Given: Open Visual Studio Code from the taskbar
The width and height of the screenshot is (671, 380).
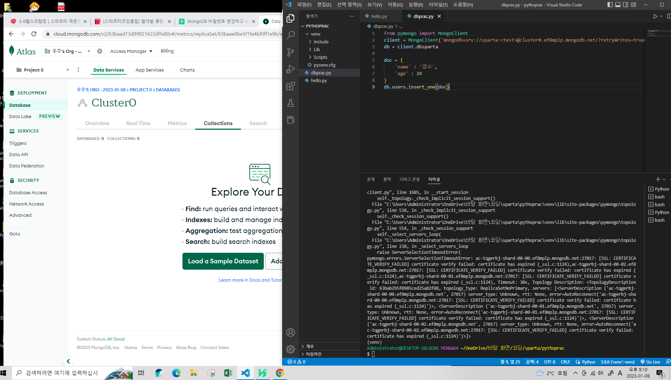Looking at the screenshot, I should point(246,373).
